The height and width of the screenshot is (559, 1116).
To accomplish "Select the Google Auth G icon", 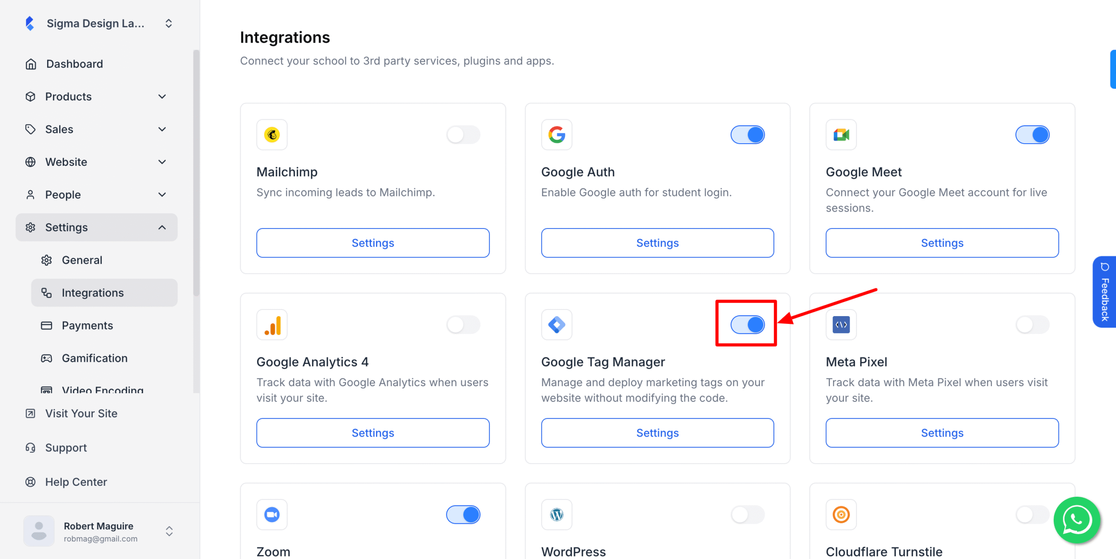I will 557,135.
